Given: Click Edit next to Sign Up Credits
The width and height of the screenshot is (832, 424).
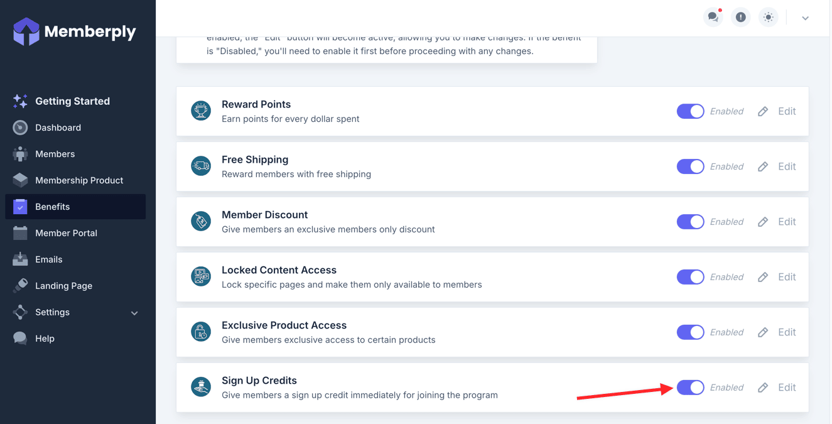Looking at the screenshot, I should click(787, 388).
